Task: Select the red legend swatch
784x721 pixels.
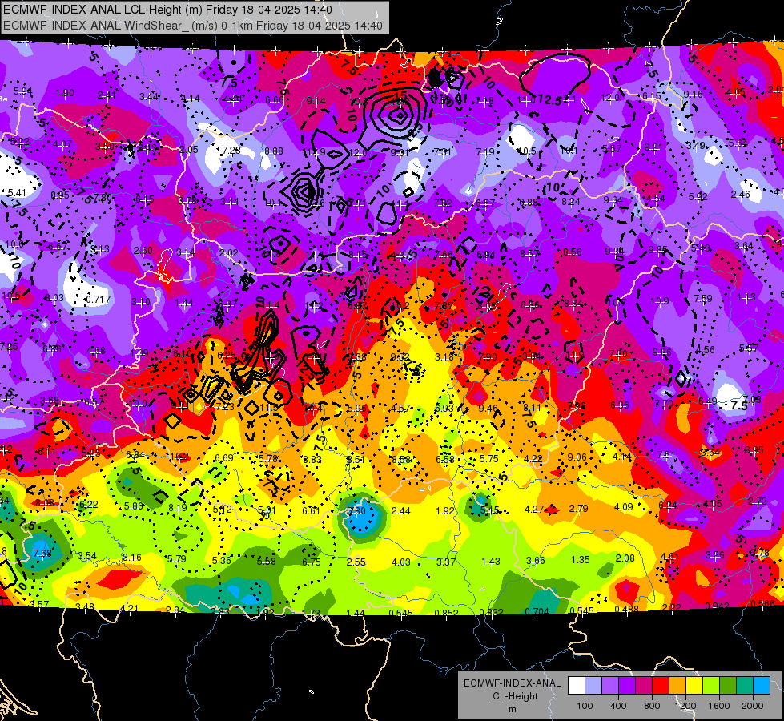Action: coord(661,685)
